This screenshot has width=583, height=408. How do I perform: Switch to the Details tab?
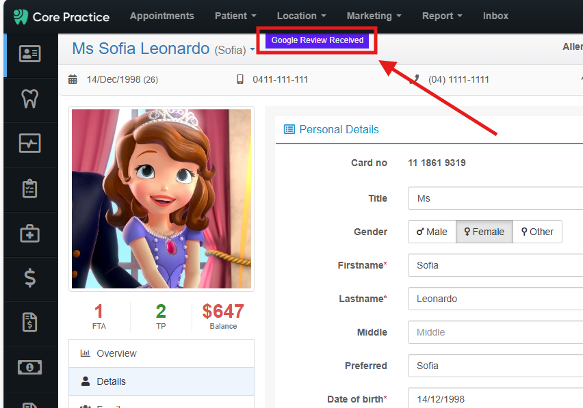click(x=161, y=381)
